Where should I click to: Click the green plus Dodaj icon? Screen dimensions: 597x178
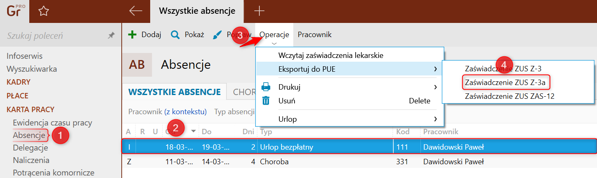pyautogui.click(x=132, y=35)
